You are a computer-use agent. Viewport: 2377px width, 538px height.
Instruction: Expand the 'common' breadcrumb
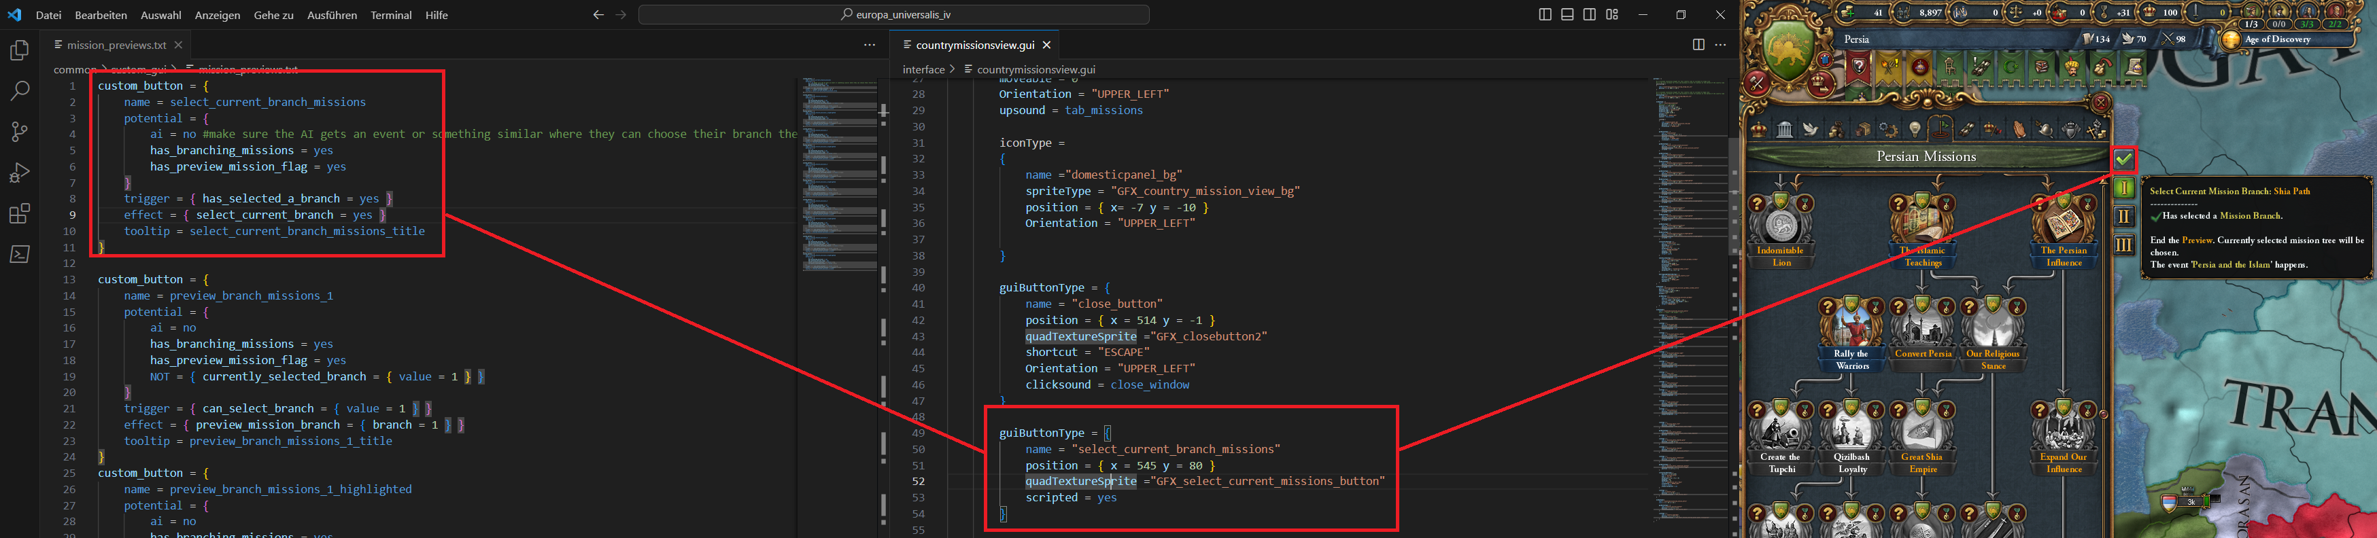[74, 69]
